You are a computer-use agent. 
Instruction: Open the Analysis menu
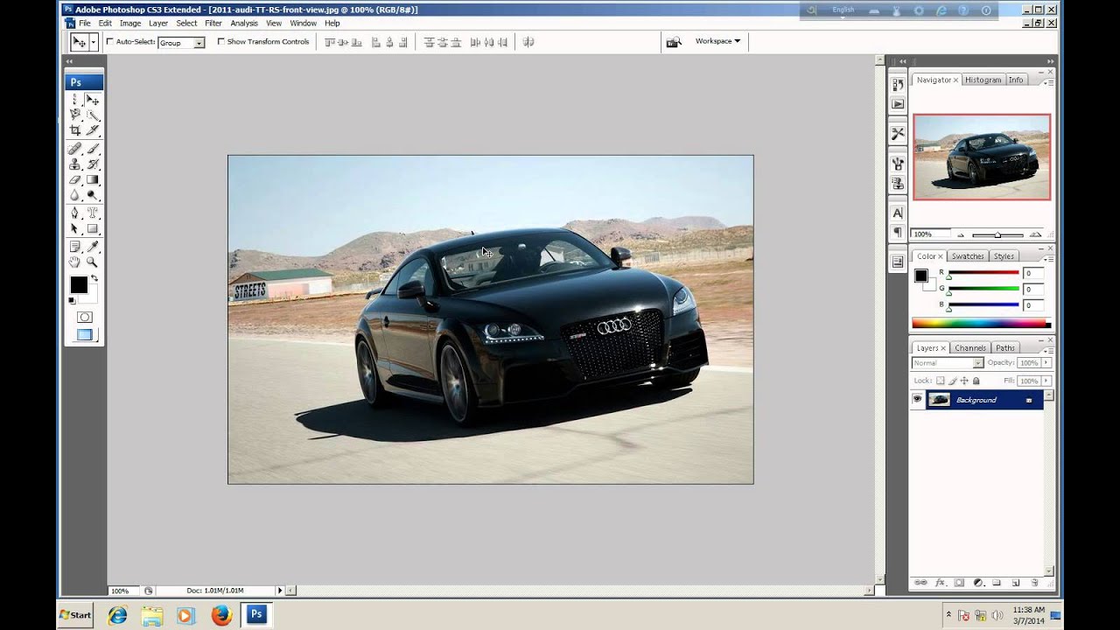(x=244, y=23)
